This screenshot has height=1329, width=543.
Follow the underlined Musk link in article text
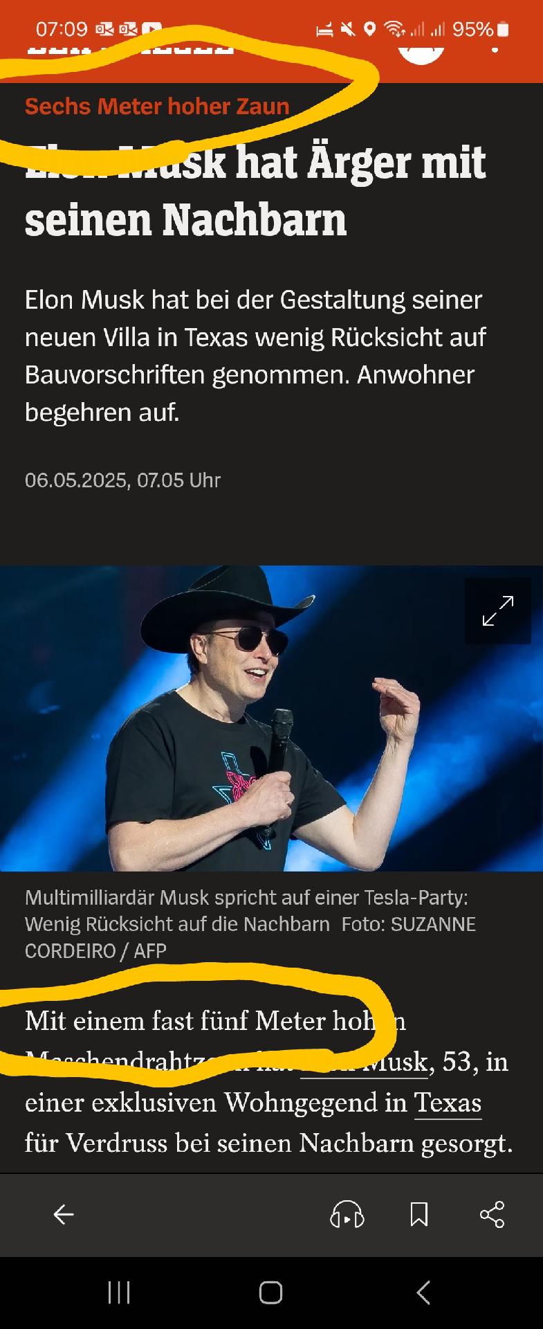point(365,1062)
